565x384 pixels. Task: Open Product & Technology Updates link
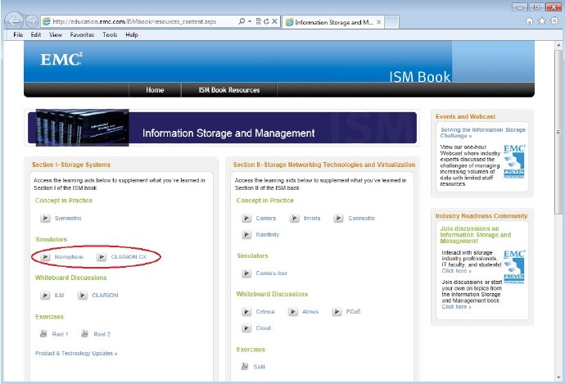click(76, 354)
